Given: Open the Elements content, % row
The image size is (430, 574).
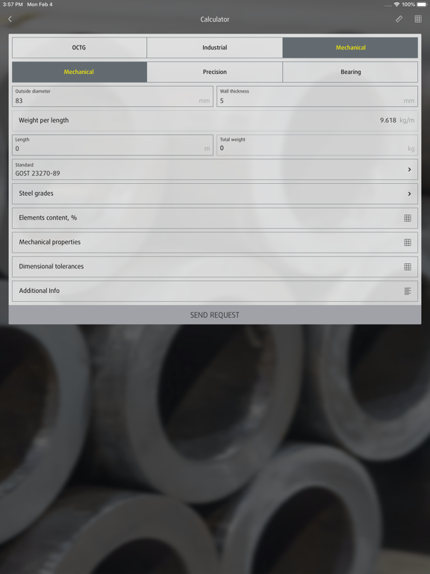Looking at the screenshot, I should [x=215, y=218].
